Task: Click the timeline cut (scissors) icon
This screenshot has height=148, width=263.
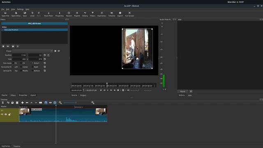Action: [8, 103]
